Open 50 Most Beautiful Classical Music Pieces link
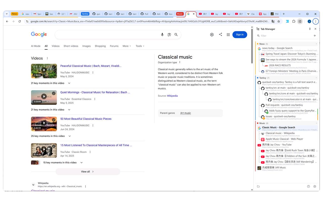Viewport: 323px width, 202px height. 86,119
